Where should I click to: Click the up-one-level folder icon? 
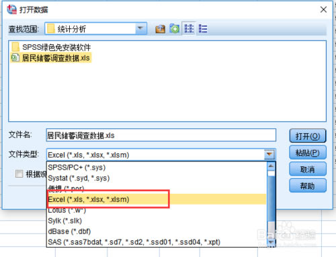160,29
